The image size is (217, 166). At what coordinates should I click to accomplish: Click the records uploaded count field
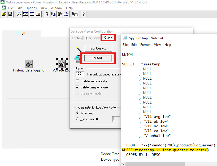pyautogui.click(x=80, y=74)
